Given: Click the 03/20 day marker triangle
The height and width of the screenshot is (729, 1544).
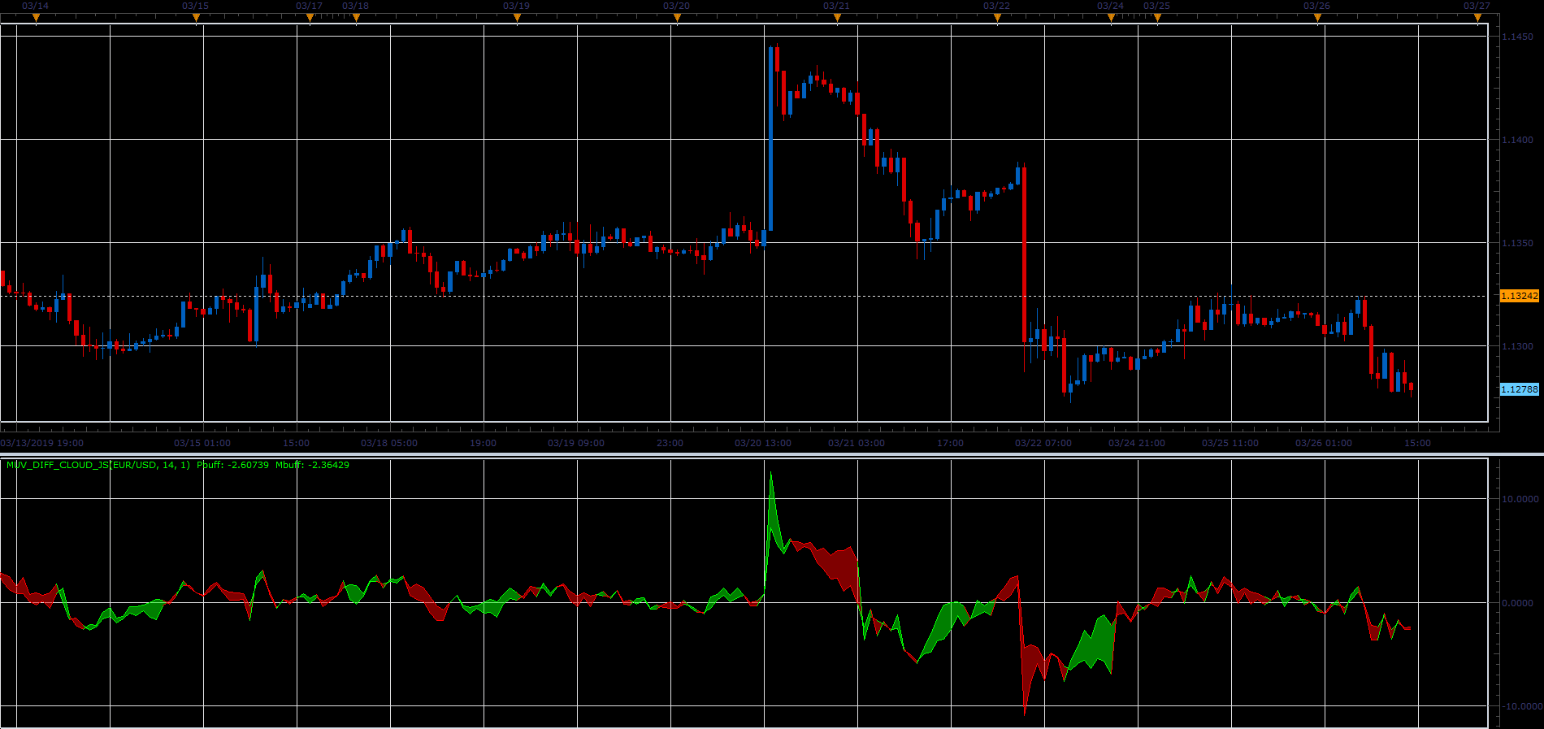Looking at the screenshot, I should pos(677,18).
